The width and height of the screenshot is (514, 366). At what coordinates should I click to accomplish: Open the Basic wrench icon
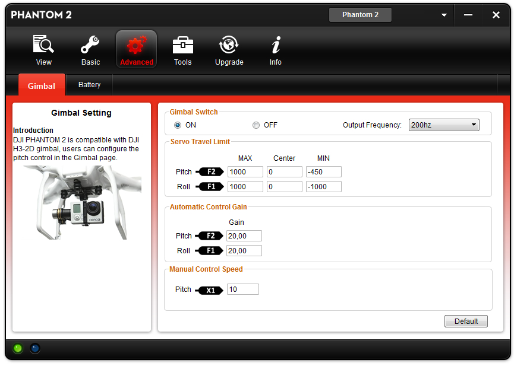click(90, 44)
